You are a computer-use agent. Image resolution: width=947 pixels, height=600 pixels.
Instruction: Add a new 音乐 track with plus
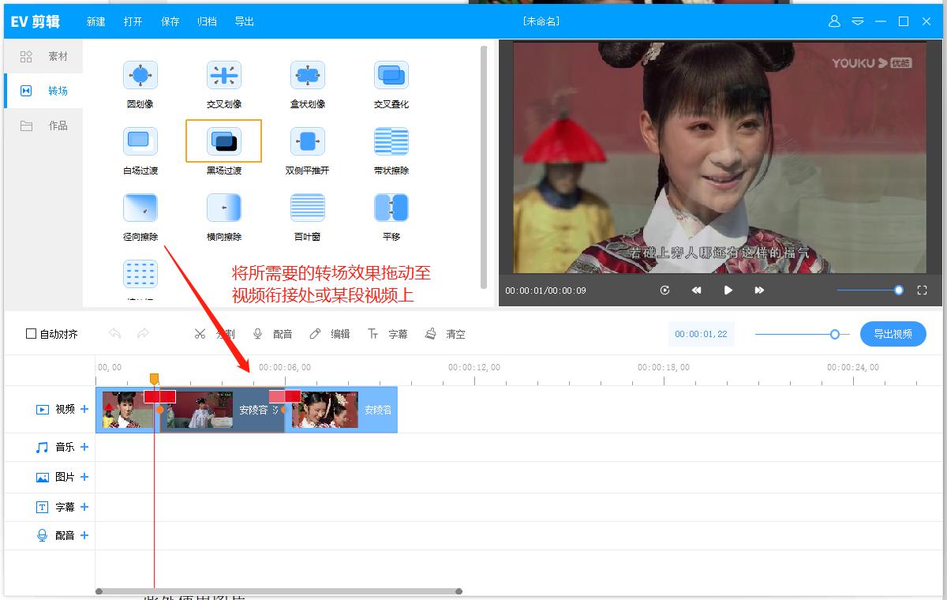point(84,447)
